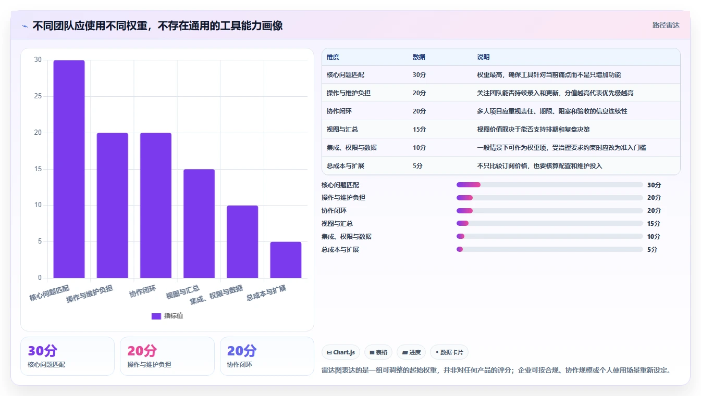Click the lightning icon beside the slide title
The image size is (701, 396).
pyautogui.click(x=24, y=26)
